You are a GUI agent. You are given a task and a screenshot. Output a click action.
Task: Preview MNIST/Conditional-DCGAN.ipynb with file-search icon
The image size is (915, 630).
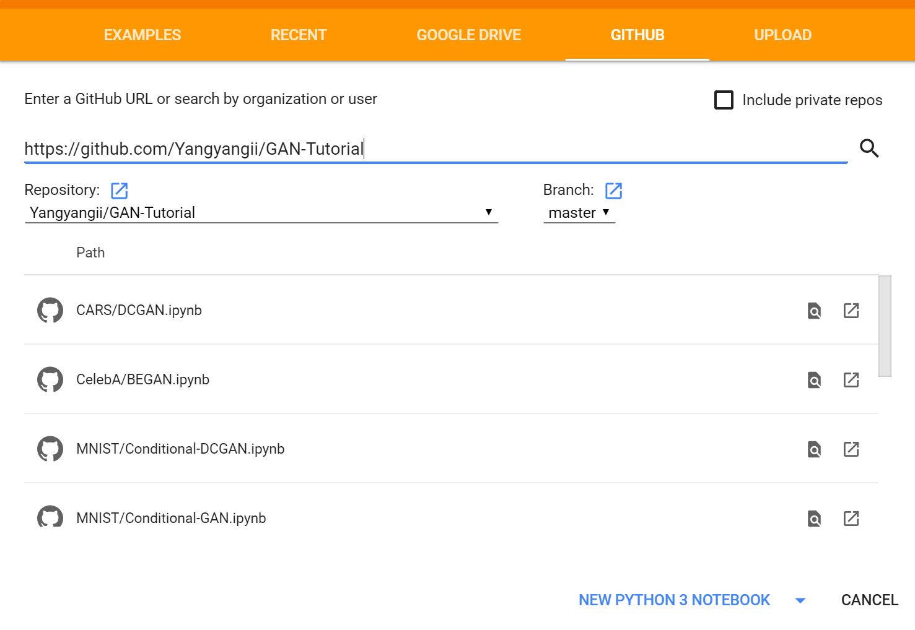point(814,449)
